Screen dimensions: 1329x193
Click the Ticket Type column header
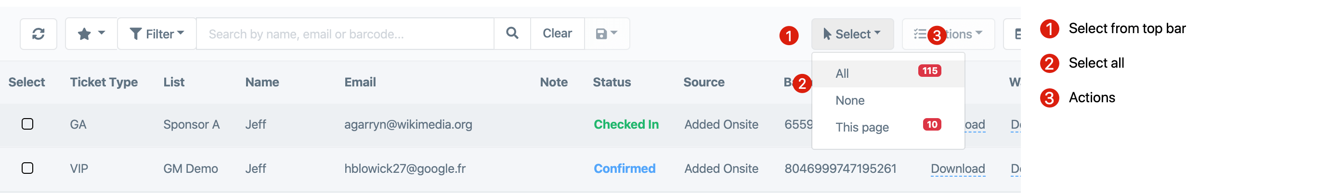coord(104,83)
